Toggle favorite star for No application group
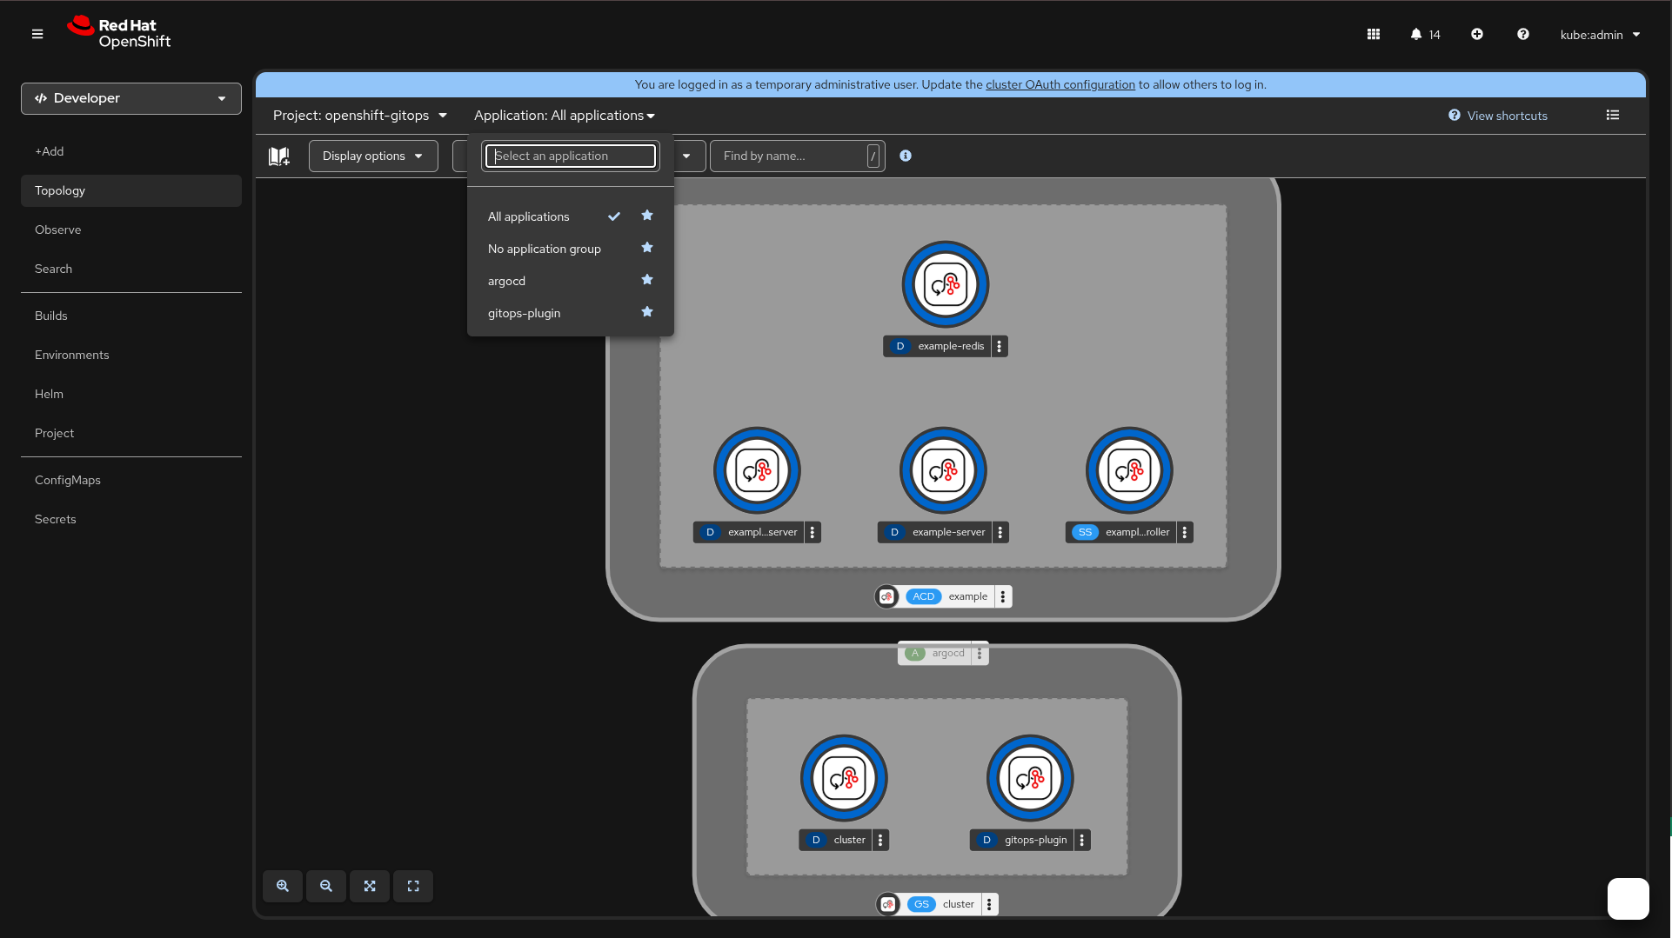The image size is (1672, 938). pos(647,248)
